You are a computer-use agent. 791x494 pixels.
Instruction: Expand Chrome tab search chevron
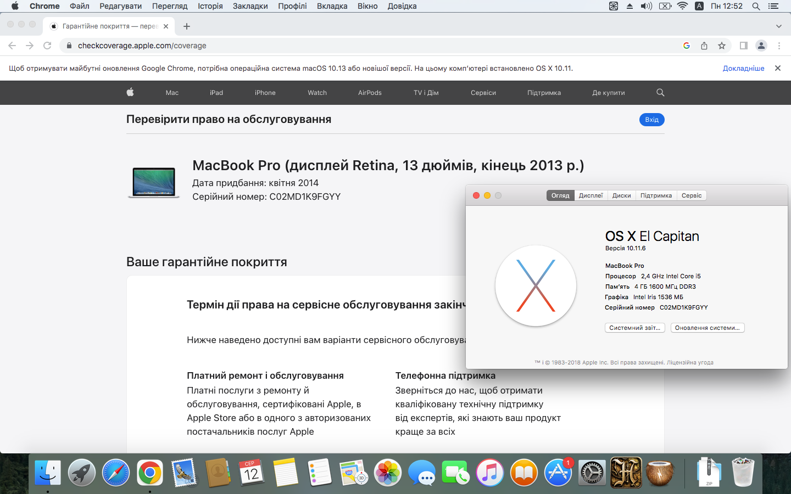tap(779, 26)
